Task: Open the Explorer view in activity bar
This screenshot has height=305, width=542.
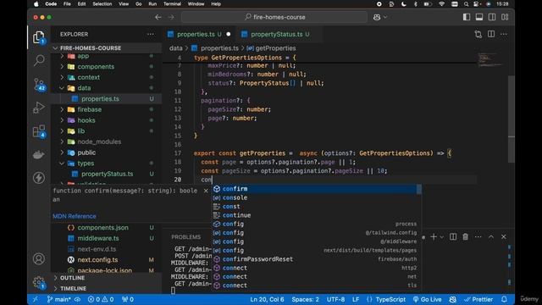Action: tap(39, 37)
